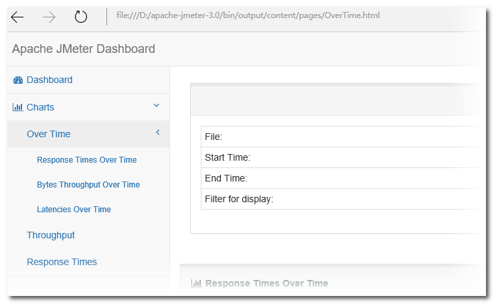Select the Charts menu item
The image size is (494, 304).
40,107
